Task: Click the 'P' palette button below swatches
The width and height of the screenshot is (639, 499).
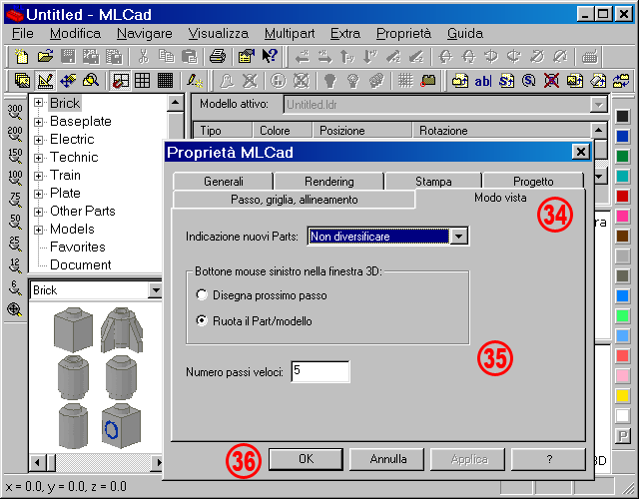Action: click(x=622, y=436)
